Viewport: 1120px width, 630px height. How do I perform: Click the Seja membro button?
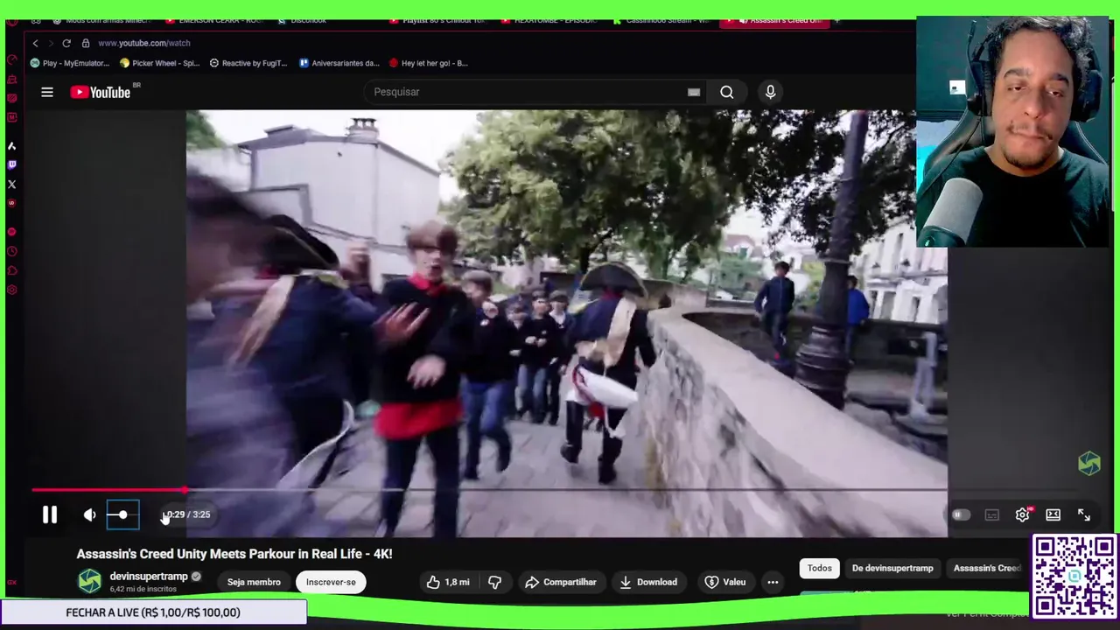click(x=254, y=582)
